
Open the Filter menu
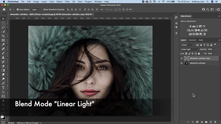point(67,1)
